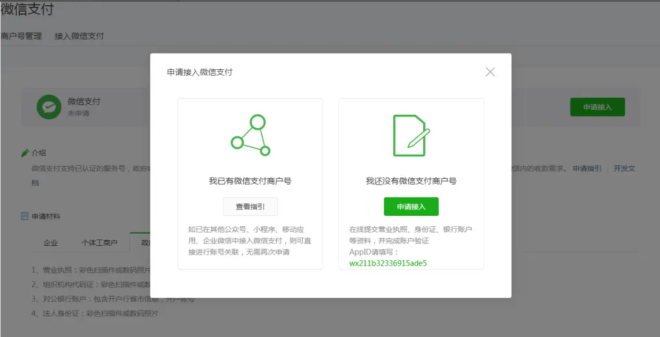This screenshot has height=337, width=660.
Task: Click the green AppID wx211b32336915ade5 text
Action: click(388, 263)
